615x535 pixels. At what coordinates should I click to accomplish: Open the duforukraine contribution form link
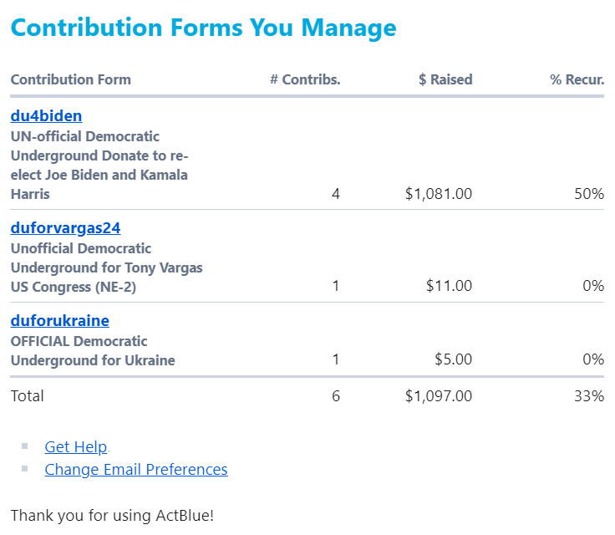click(59, 321)
